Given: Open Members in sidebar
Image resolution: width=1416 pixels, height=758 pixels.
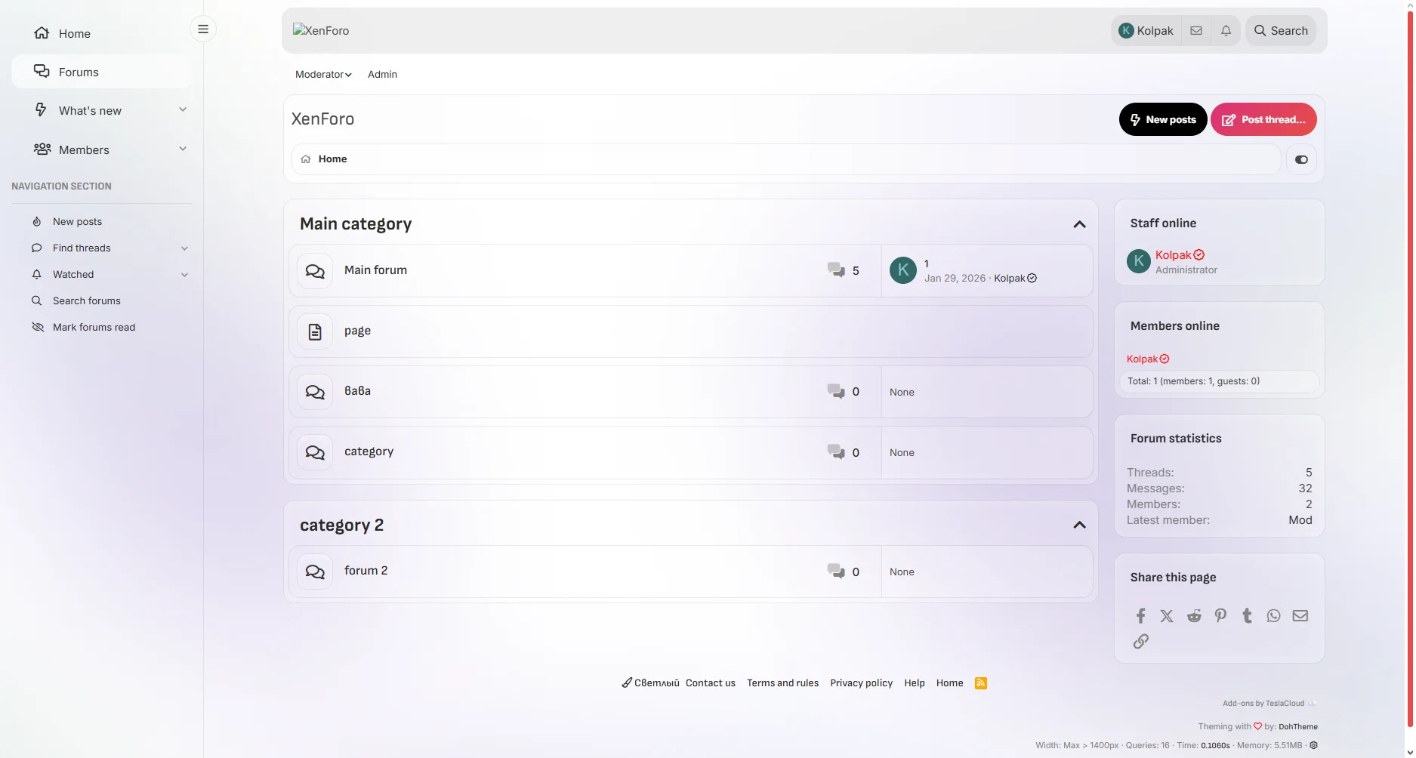Looking at the screenshot, I should (x=84, y=149).
